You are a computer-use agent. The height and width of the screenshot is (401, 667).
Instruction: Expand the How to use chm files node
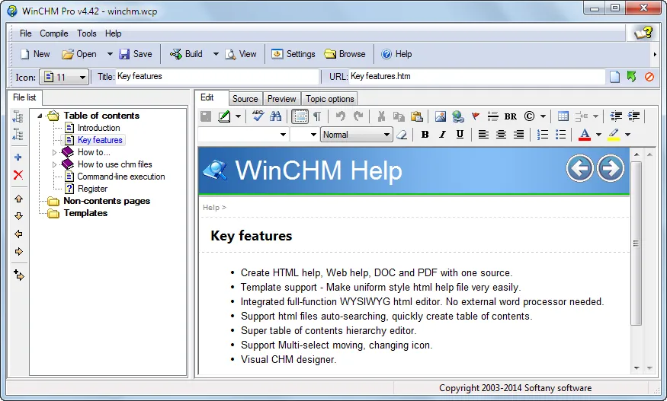pyautogui.click(x=54, y=164)
